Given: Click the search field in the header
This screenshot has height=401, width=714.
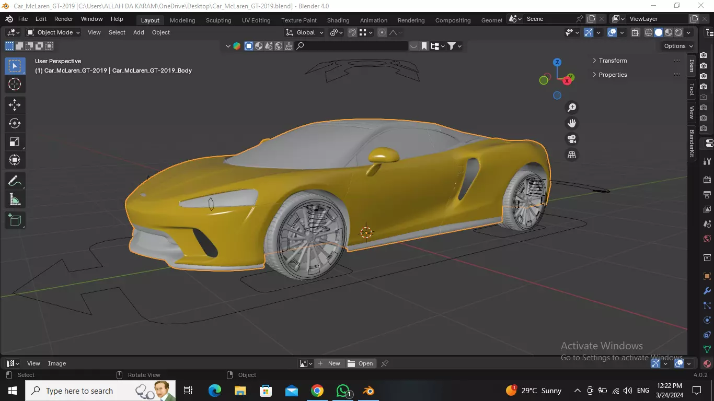Looking at the screenshot, I should pos(351,46).
